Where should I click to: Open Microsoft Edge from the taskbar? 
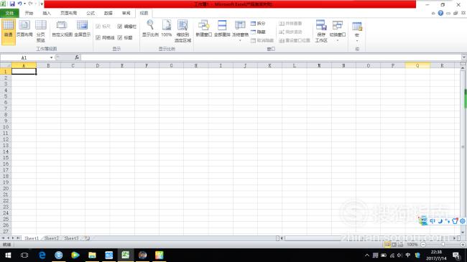point(42,255)
